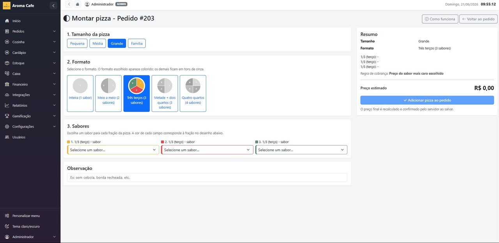The image size is (499, 243).
Task: Click the home icon in the top bar
Action: pos(78,4)
